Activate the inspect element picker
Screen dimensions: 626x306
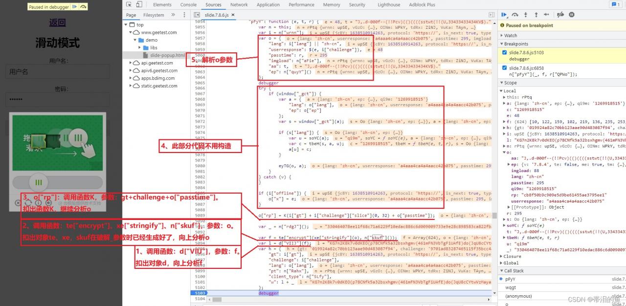(128, 4)
